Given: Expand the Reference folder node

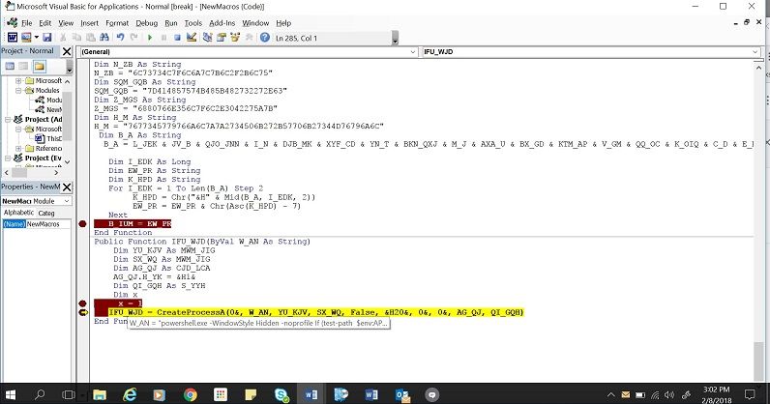Looking at the screenshot, I should point(18,148).
